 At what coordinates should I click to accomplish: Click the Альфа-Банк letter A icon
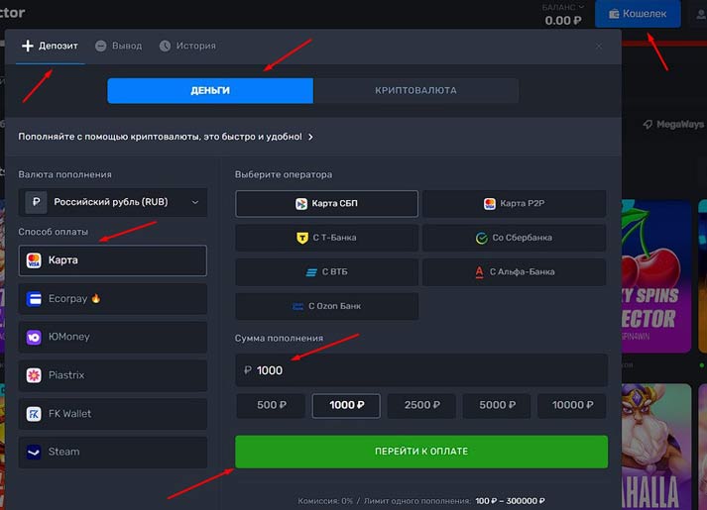click(x=479, y=272)
